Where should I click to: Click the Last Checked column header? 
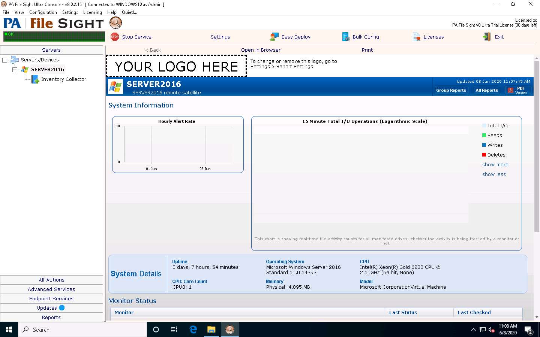(x=488, y=313)
